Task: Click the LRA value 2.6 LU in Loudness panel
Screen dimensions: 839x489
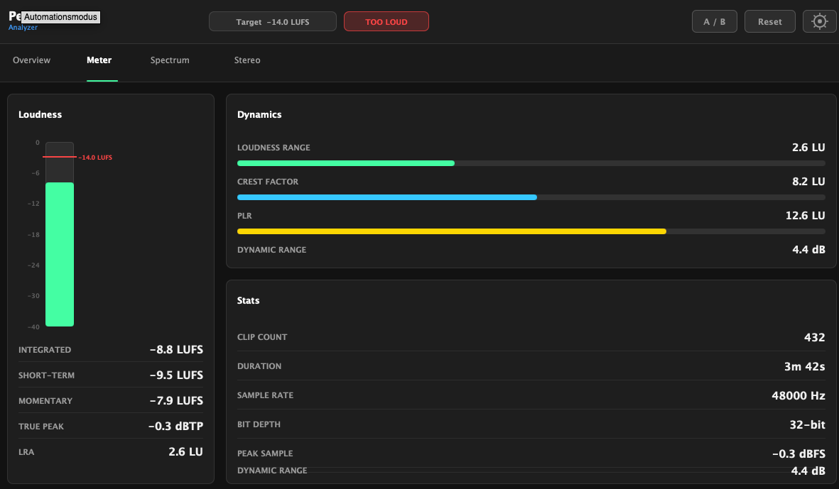Action: [x=185, y=451]
